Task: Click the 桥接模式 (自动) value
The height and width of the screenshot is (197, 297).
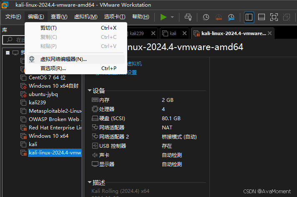Action: point(179,137)
